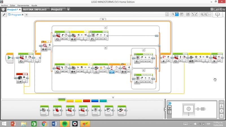Viewport: 226px width, 127px height.
Task: Select the comment tool
Action: tap(182, 14)
